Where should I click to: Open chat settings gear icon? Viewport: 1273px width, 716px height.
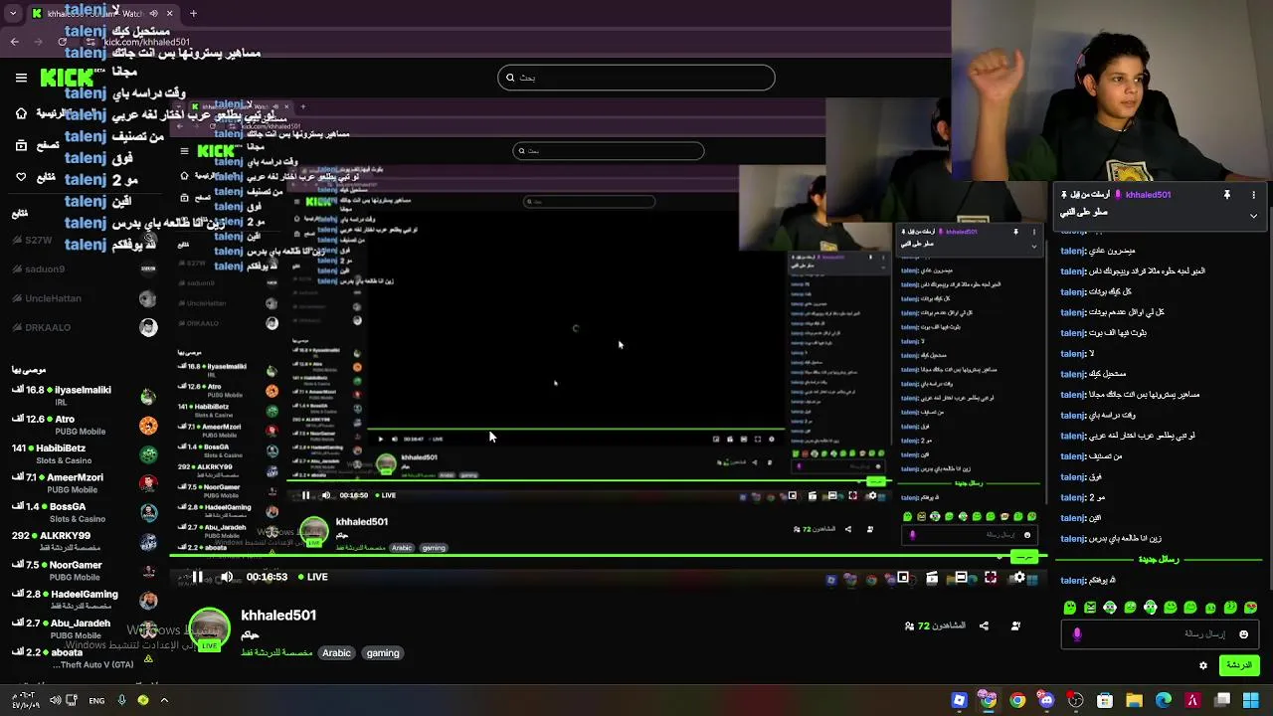click(1203, 665)
